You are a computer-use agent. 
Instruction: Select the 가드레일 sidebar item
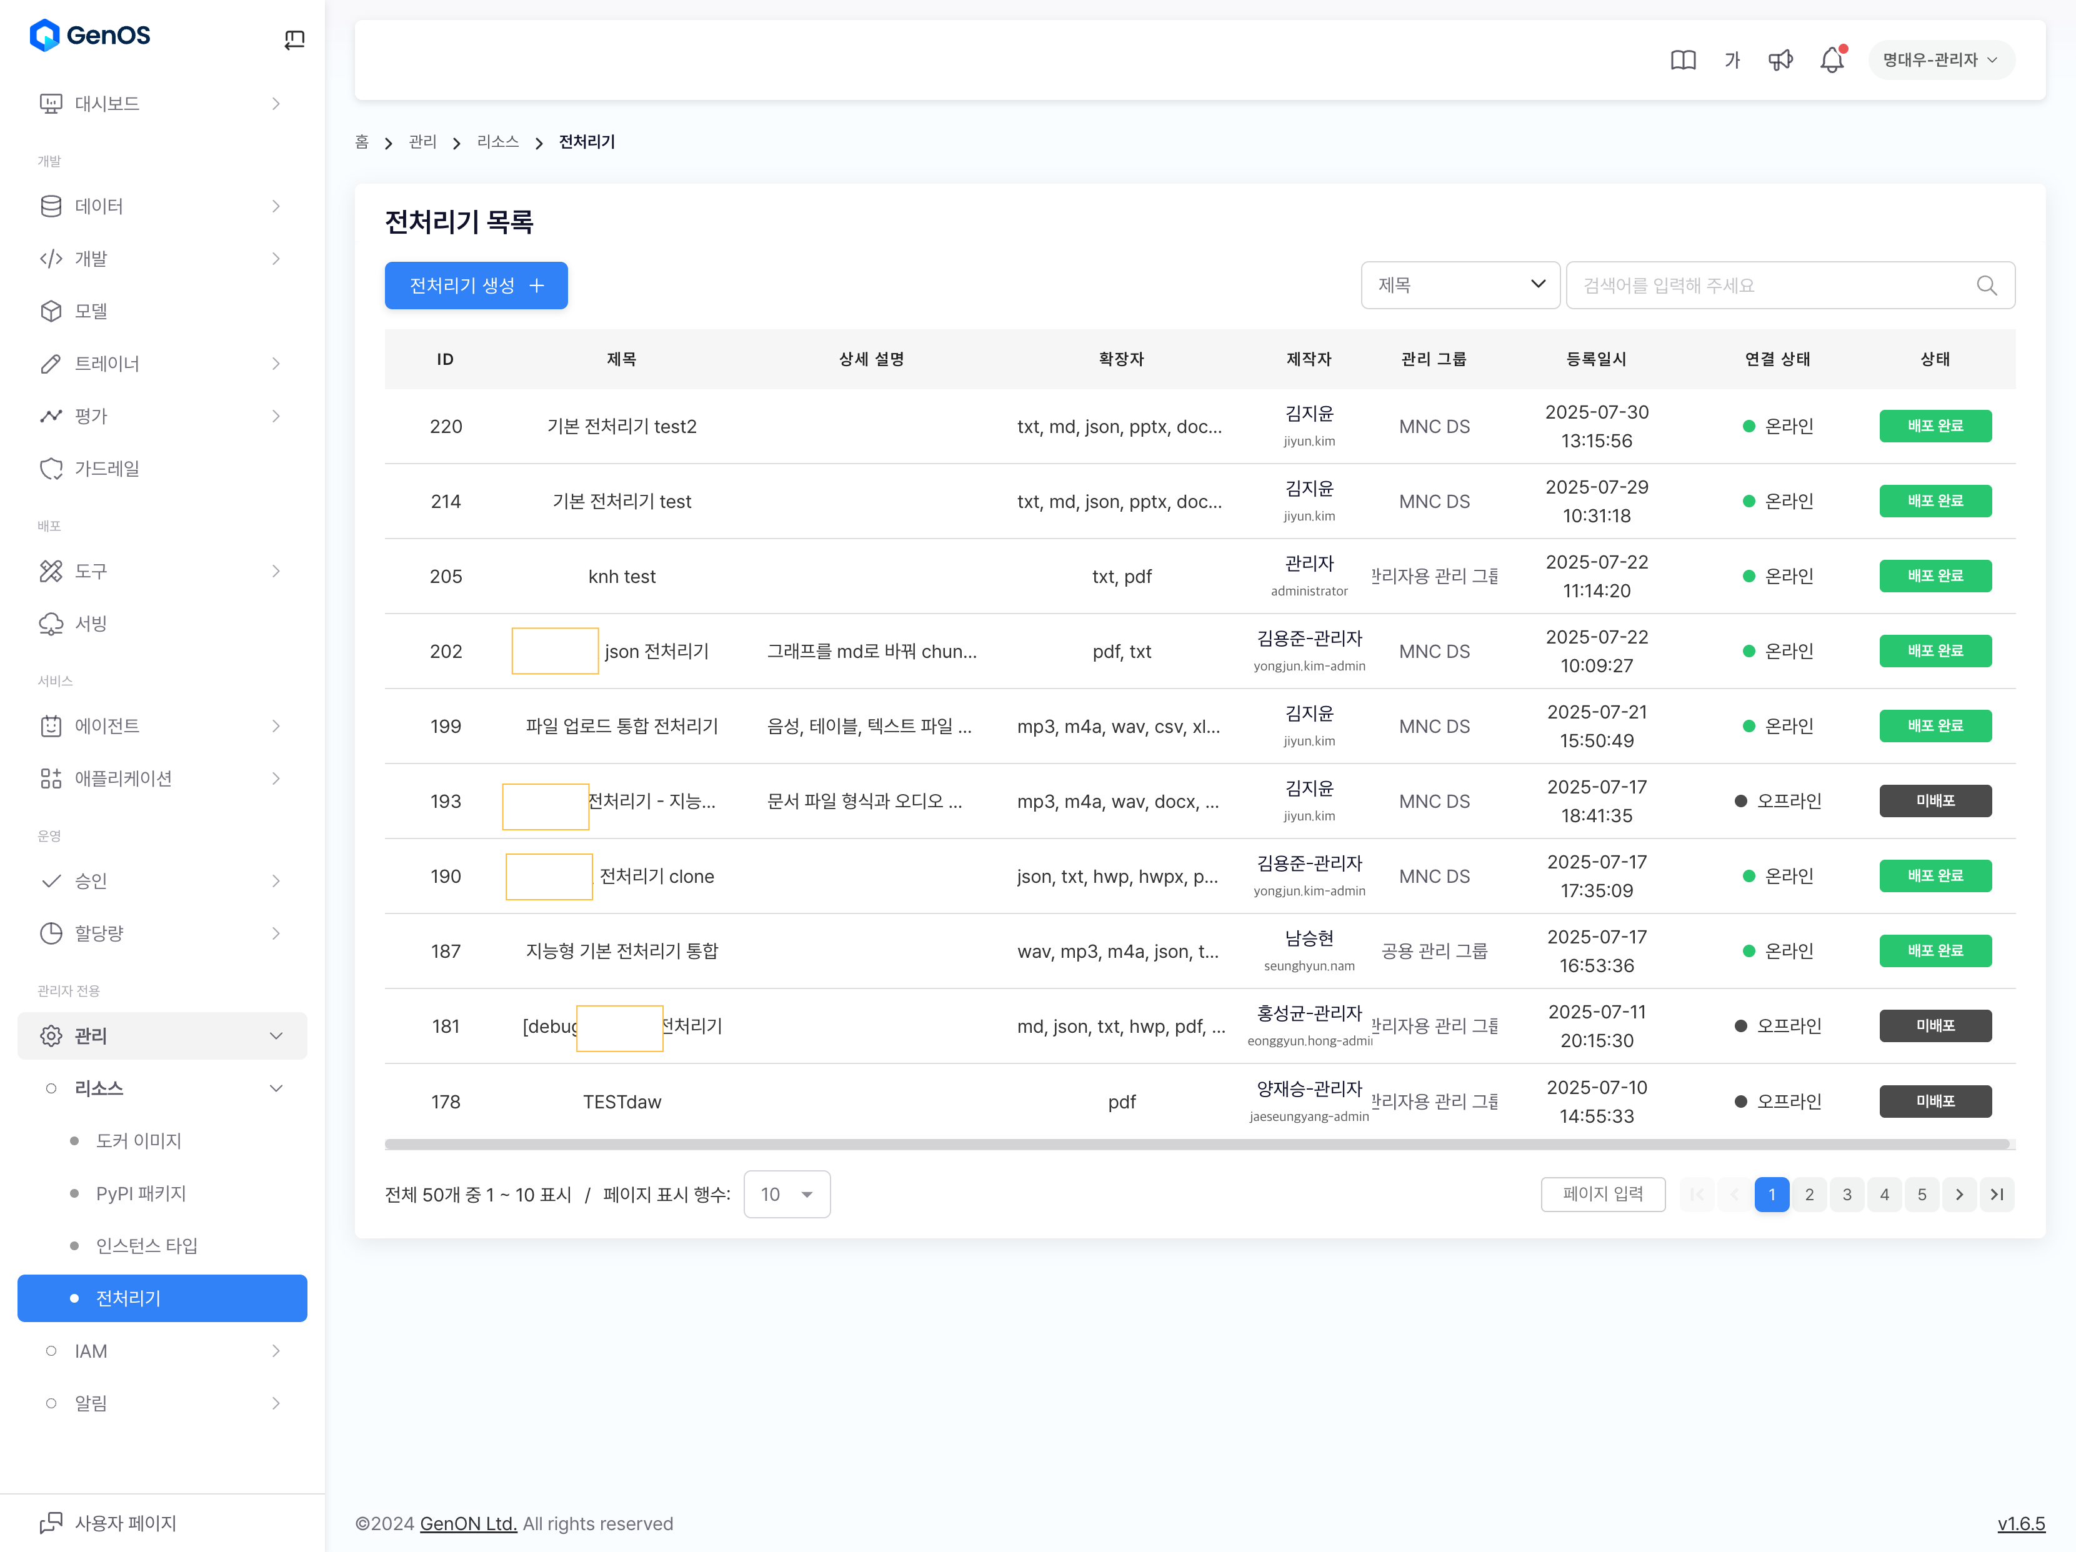pos(107,468)
